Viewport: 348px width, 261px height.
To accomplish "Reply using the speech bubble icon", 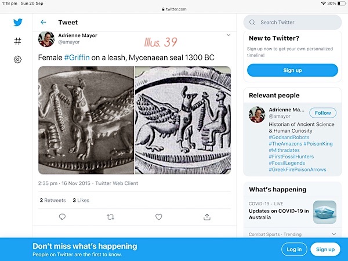I will pyautogui.click(x=62, y=216).
